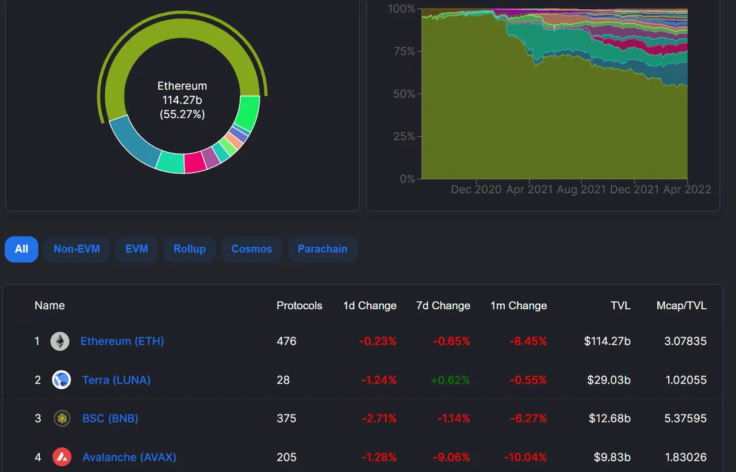
Task: Click the bright green segment of donut chart
Action: pyautogui.click(x=249, y=113)
